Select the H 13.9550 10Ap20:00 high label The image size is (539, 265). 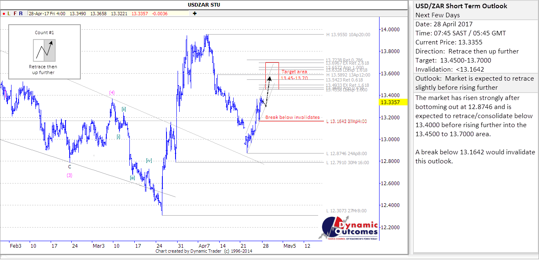coord(348,35)
